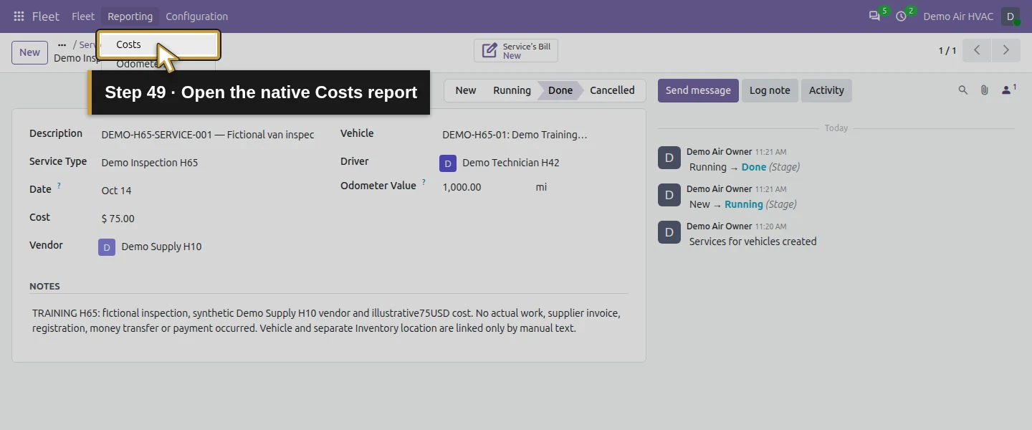
Task: Go to the next record arrow
Action: [1006, 51]
